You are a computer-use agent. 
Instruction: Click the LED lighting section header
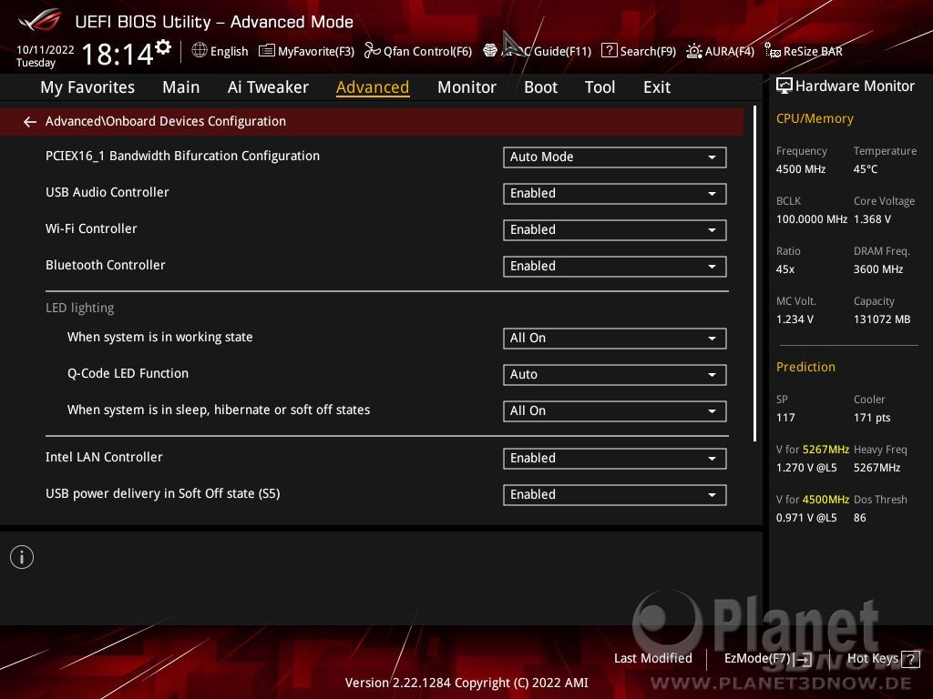point(80,308)
